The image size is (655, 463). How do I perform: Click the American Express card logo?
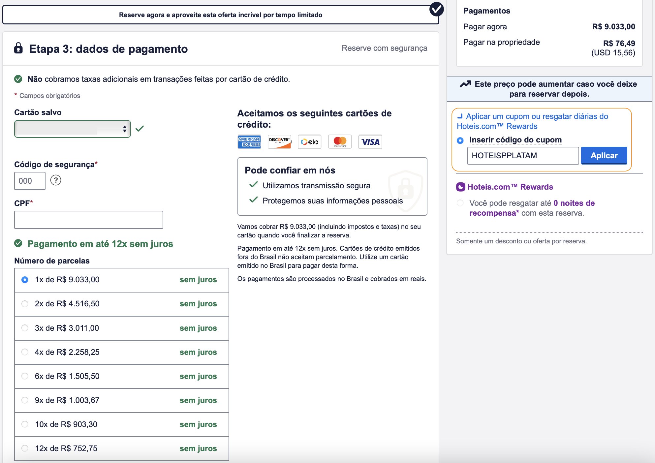click(x=249, y=142)
